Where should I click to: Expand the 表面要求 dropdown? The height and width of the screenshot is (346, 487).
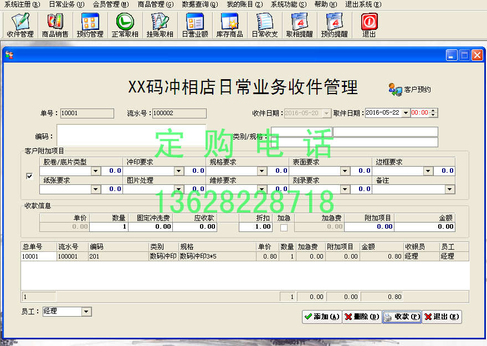[345, 171]
